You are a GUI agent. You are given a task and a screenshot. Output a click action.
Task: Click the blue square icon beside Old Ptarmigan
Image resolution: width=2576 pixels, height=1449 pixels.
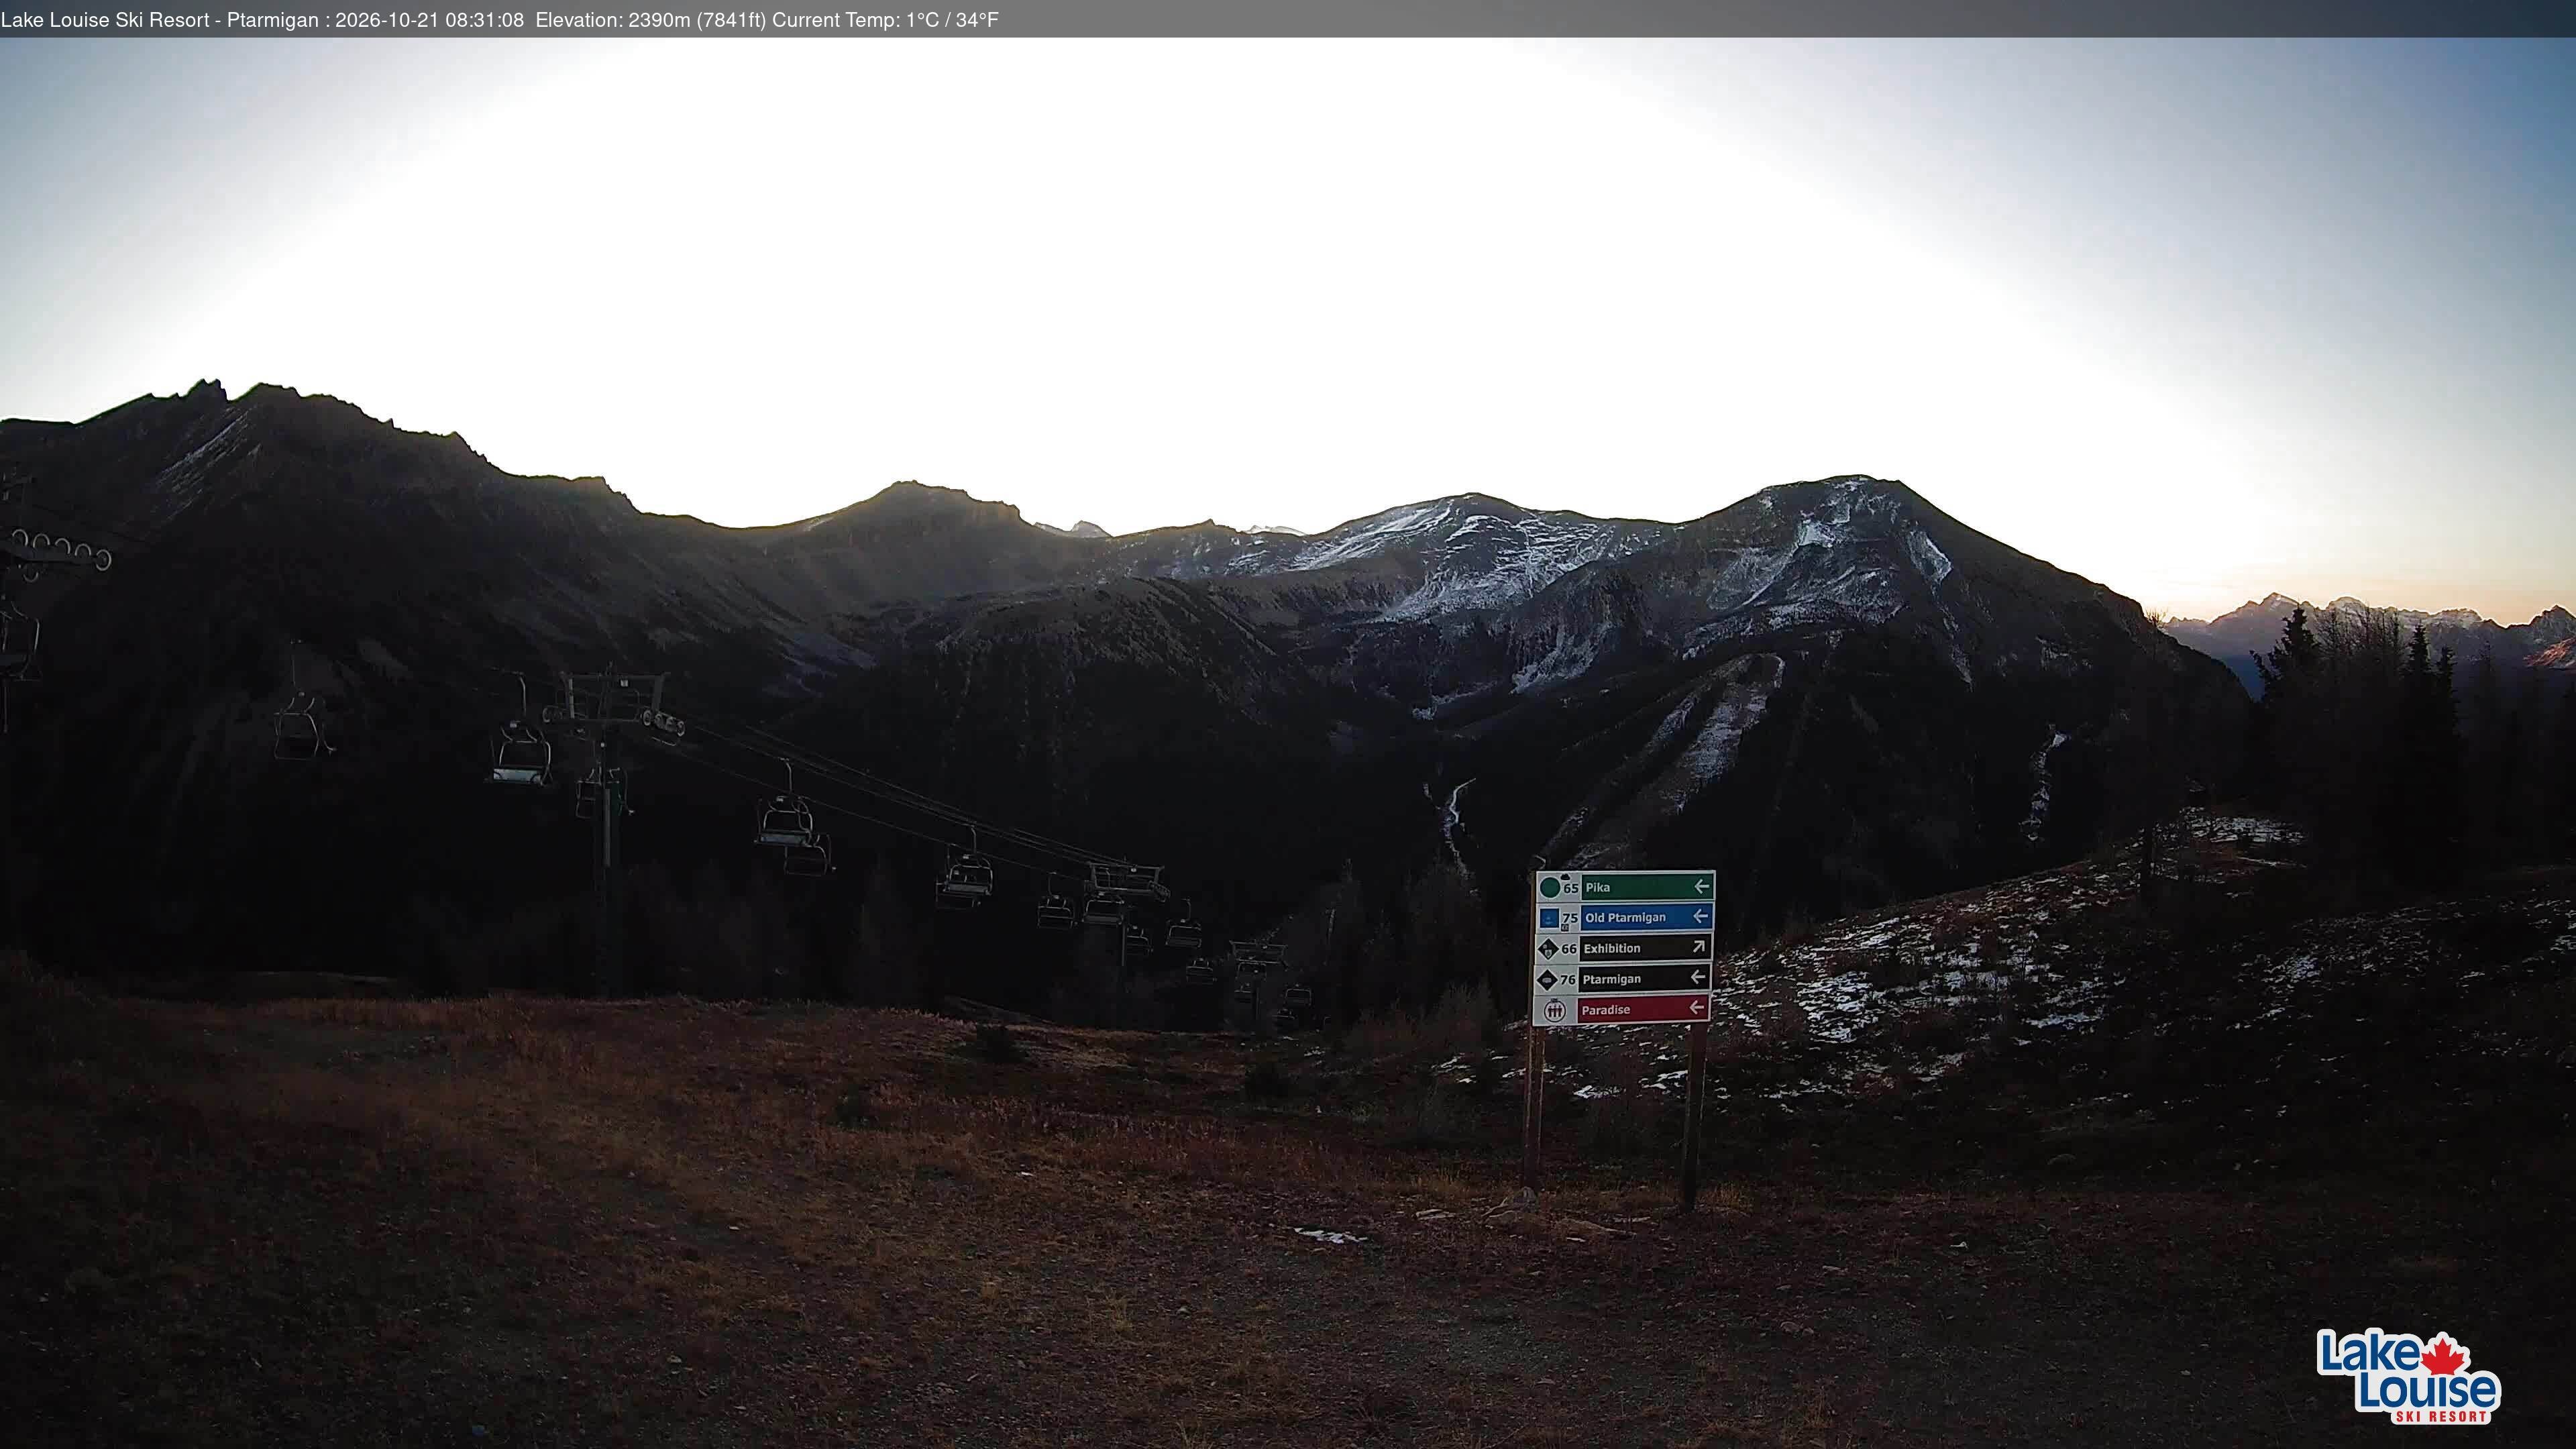pos(1550,918)
